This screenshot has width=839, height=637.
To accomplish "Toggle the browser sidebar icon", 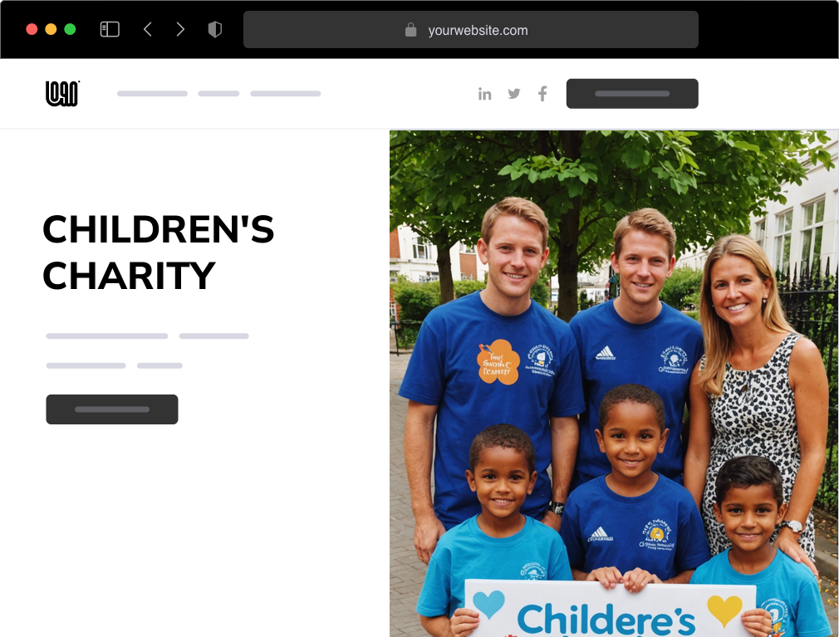I will pyautogui.click(x=110, y=29).
